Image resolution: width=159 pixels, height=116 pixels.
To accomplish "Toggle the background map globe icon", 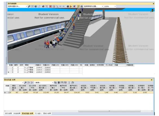I will pos(36,6).
